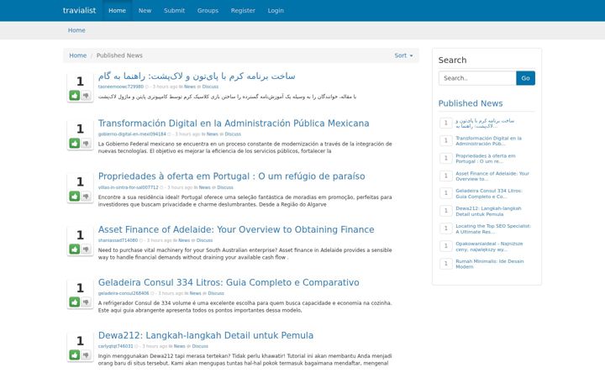605x378 pixels.
Task: Open author gobierno-digital-en-mexi094184 profile
Action: [132, 134]
